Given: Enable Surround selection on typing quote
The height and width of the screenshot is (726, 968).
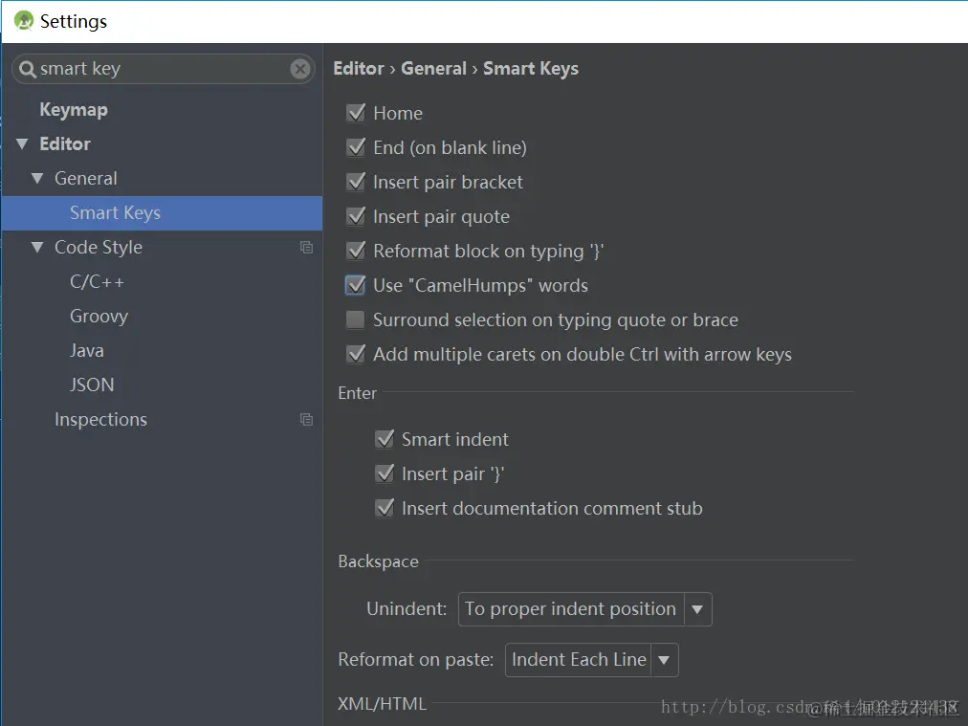Looking at the screenshot, I should click(356, 319).
